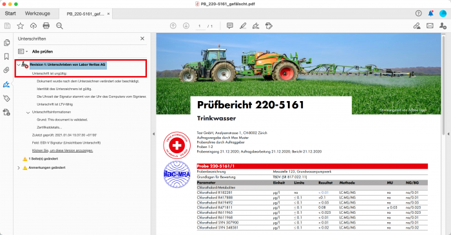Switch to the Start tab

[10, 14]
